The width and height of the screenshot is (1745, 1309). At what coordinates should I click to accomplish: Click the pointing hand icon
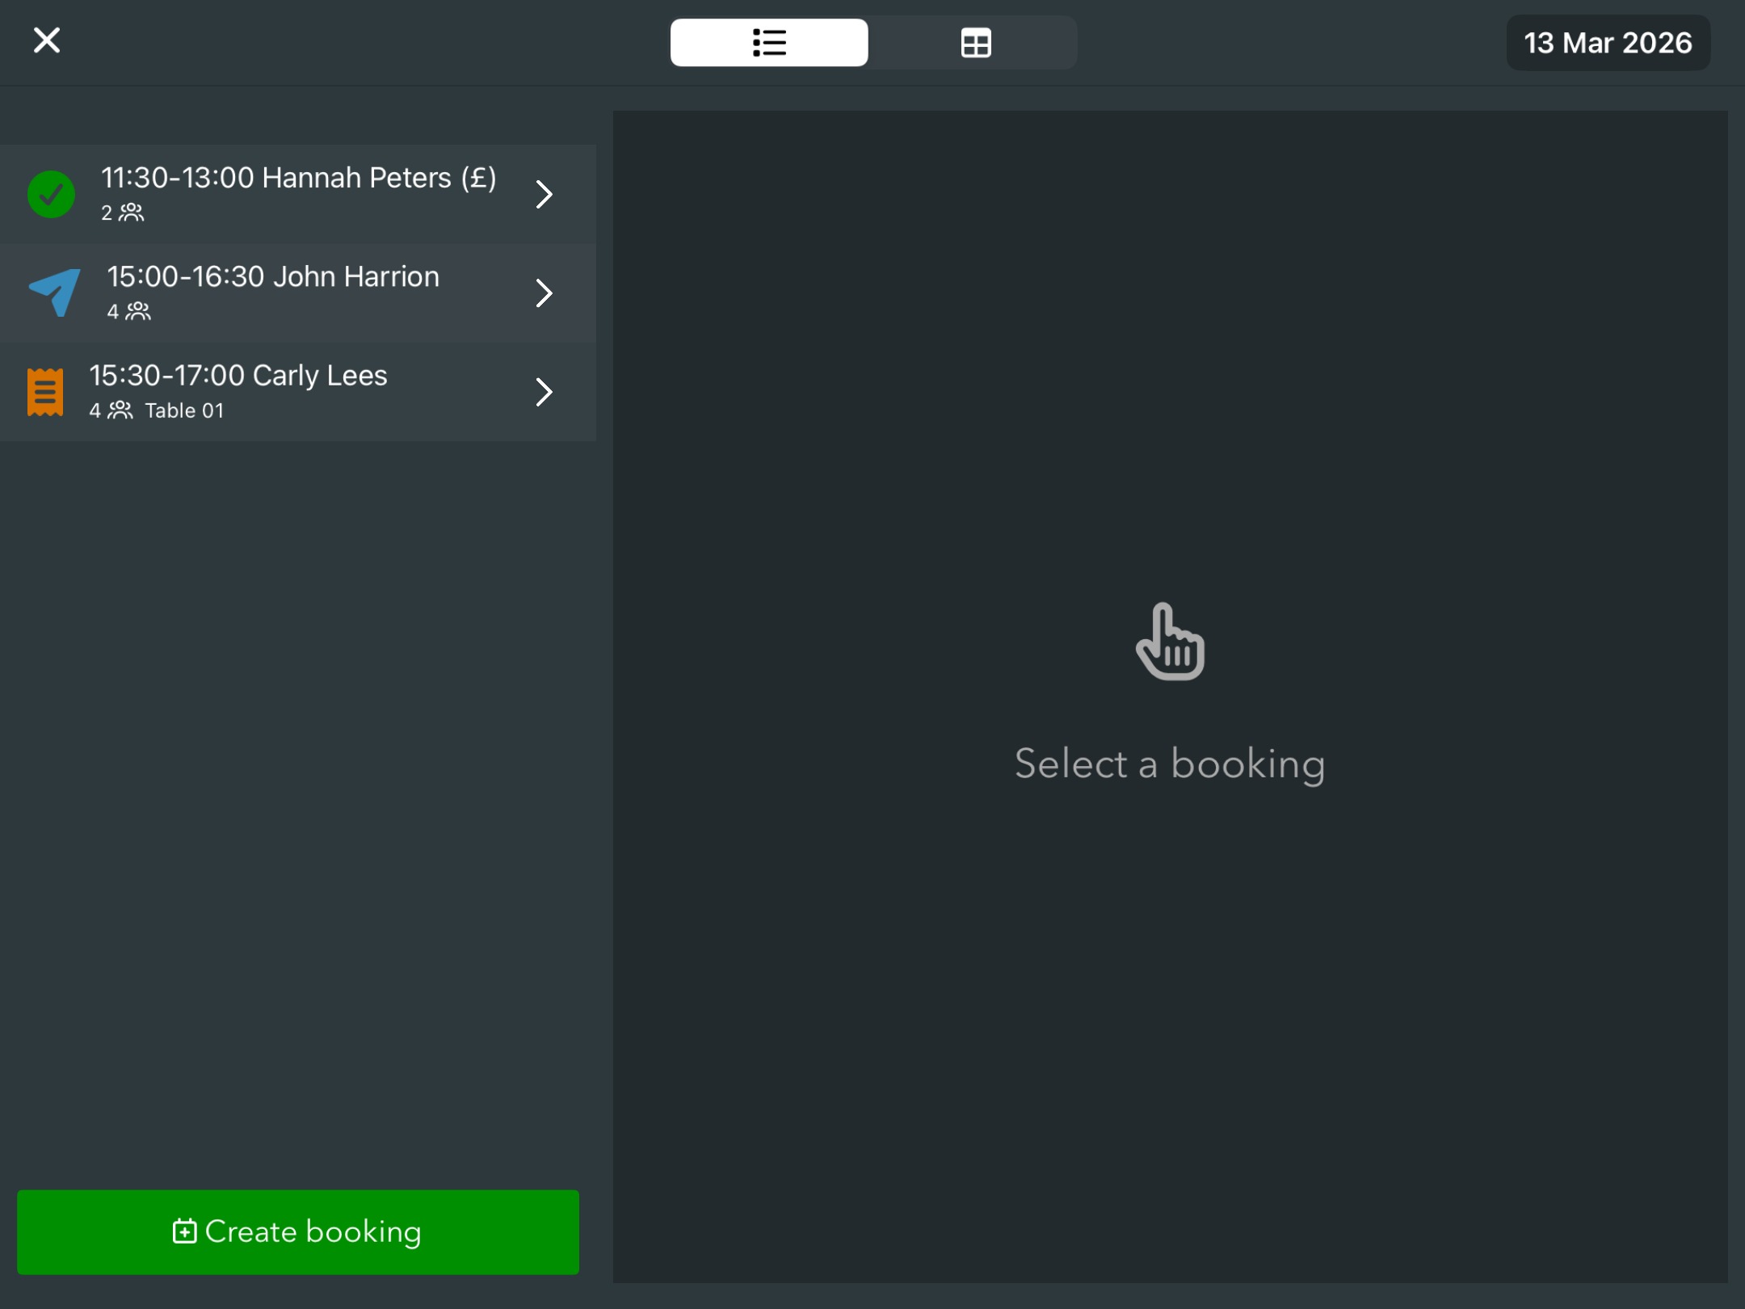click(1170, 642)
